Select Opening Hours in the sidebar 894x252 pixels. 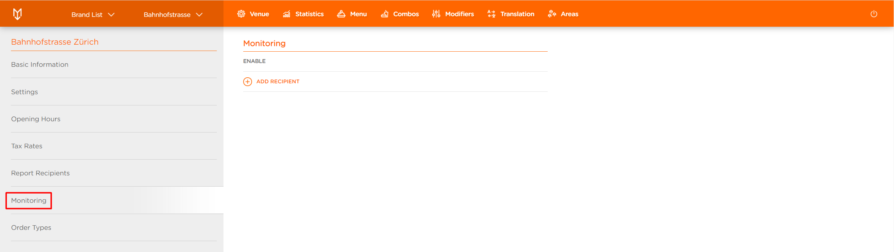[x=114, y=119]
